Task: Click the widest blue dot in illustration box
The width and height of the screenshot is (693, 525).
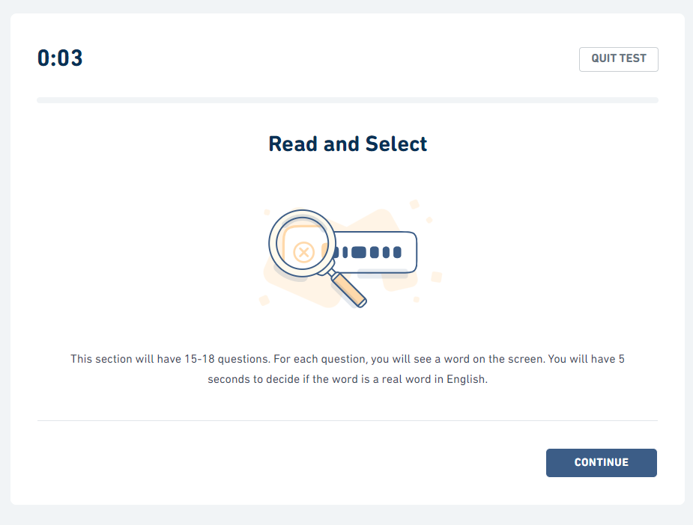Action: click(x=359, y=253)
